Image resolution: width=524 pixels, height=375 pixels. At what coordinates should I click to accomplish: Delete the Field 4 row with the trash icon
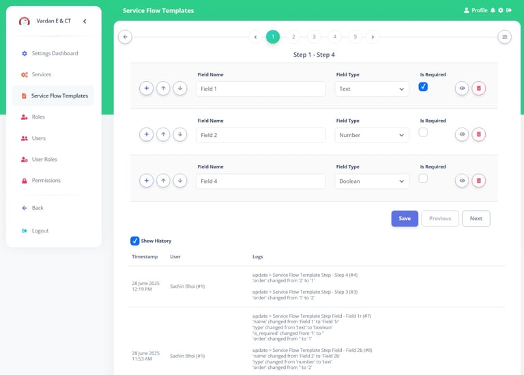[x=478, y=181]
